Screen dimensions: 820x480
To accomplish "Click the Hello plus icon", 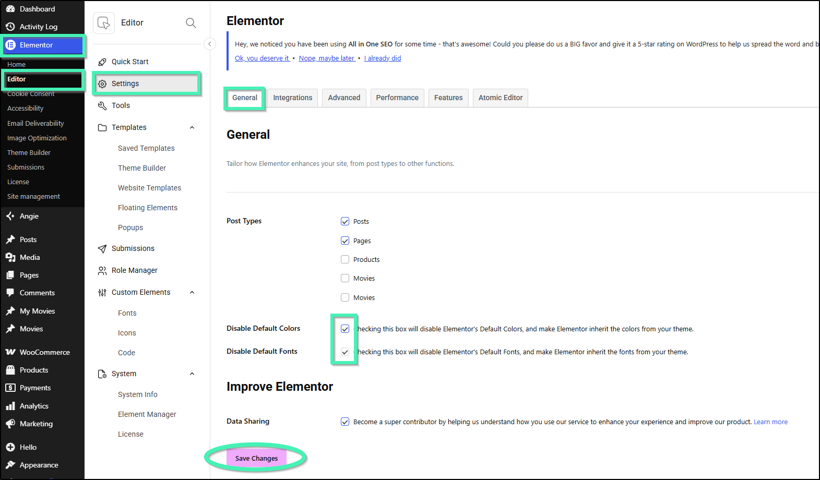I will click(x=10, y=447).
